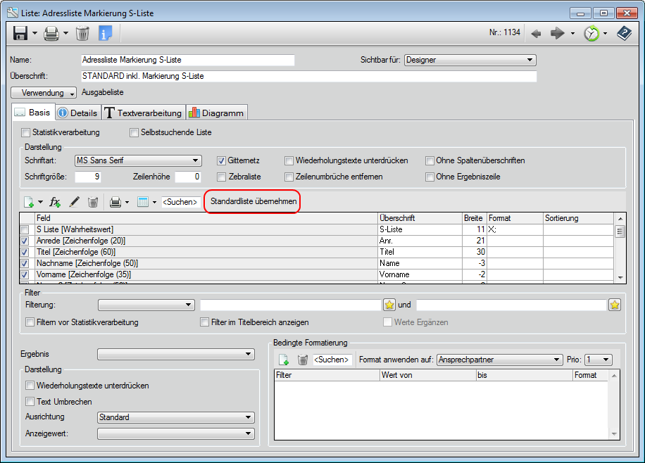Click the save floppy disk icon
This screenshot has height=463, width=645.
[x=20, y=33]
